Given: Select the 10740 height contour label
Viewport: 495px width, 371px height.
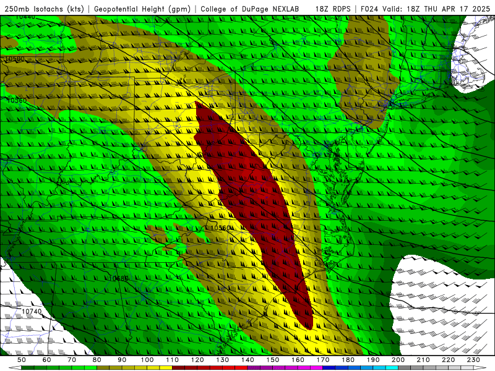Looking at the screenshot, I should click(x=32, y=312).
